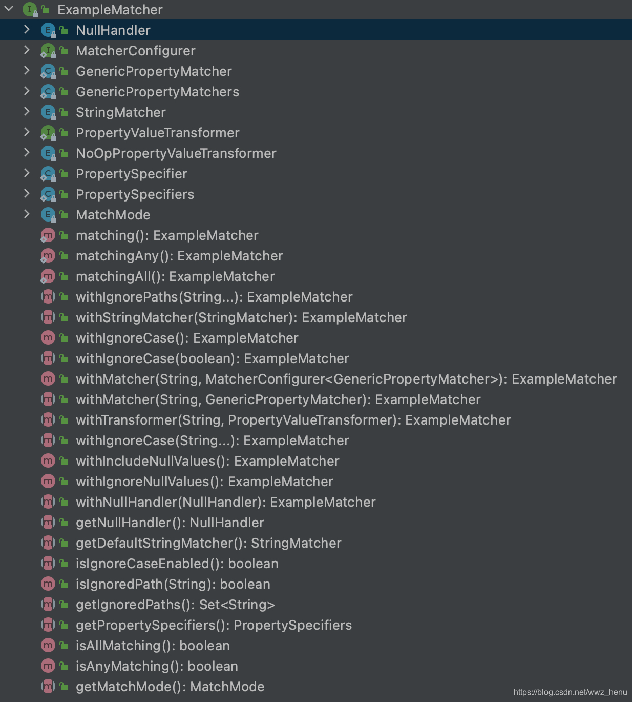Click the matching() method icon
Viewport: 632px width, 702px height.
pyautogui.click(x=48, y=235)
